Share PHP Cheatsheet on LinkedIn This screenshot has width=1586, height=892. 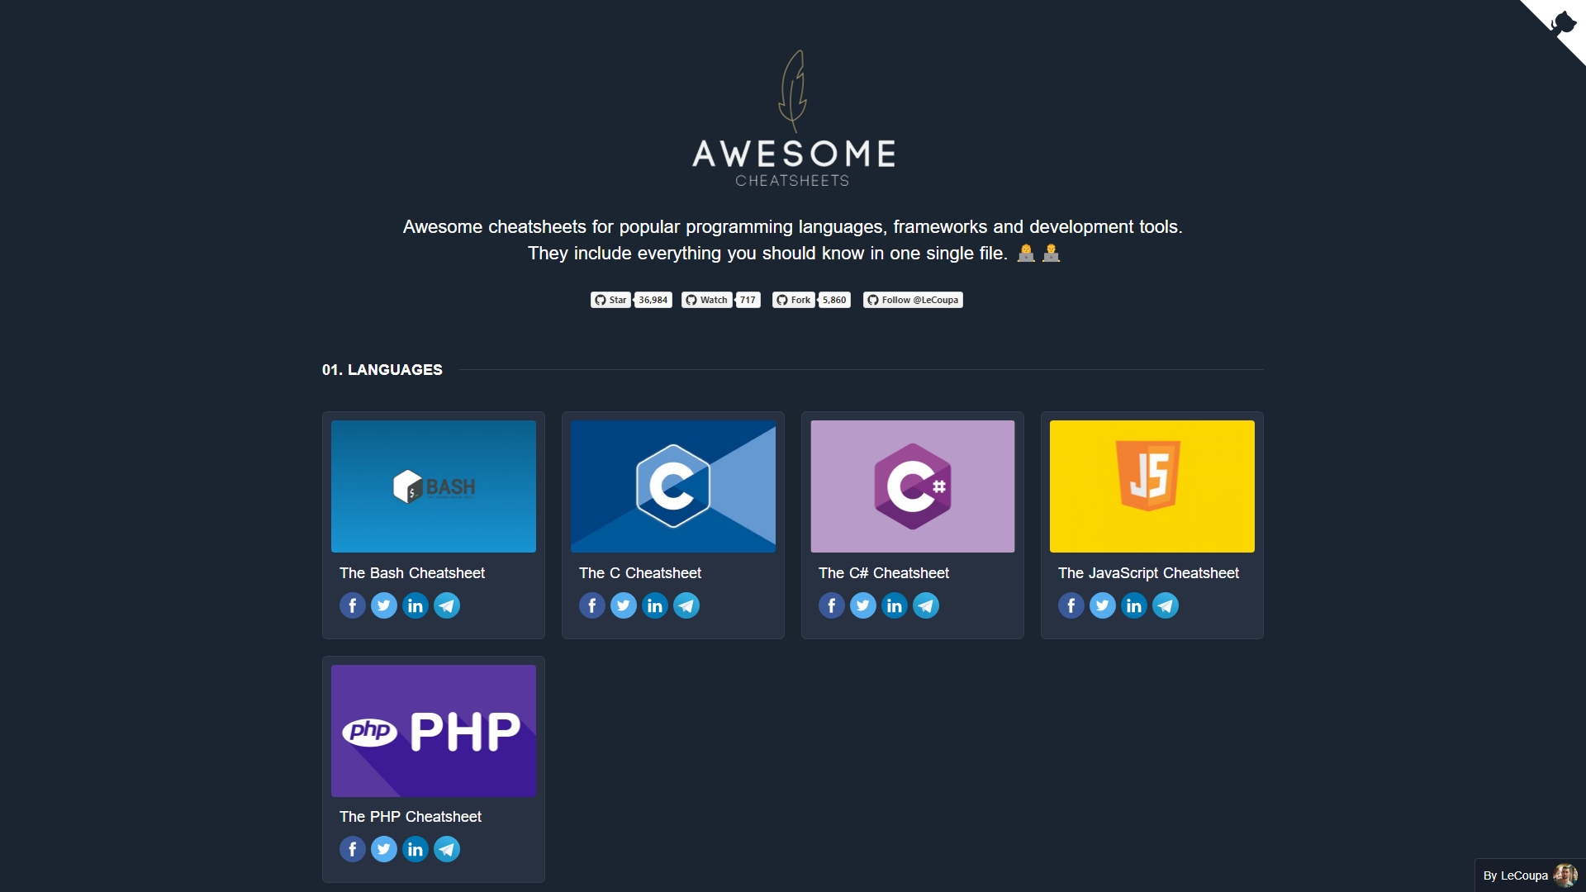click(415, 849)
